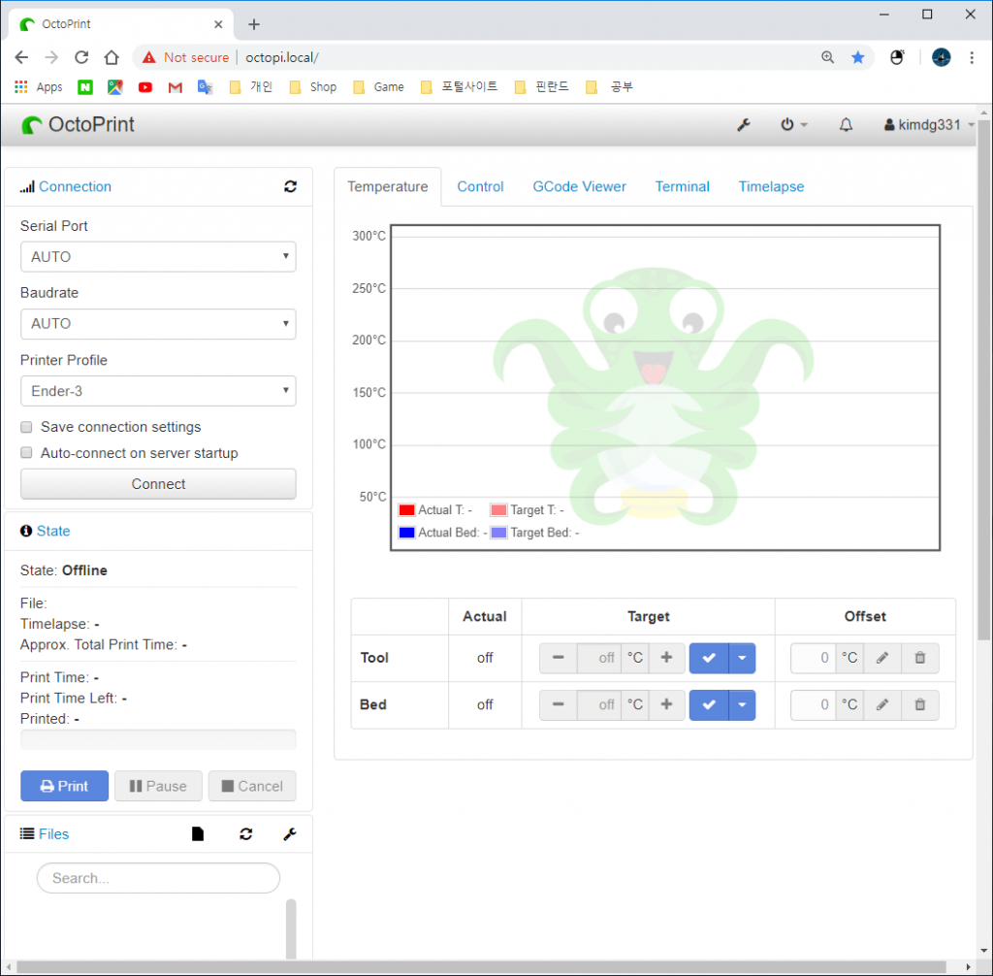This screenshot has height=976, width=993.
Task: Switch to the Timelapse tab
Action: 771,186
